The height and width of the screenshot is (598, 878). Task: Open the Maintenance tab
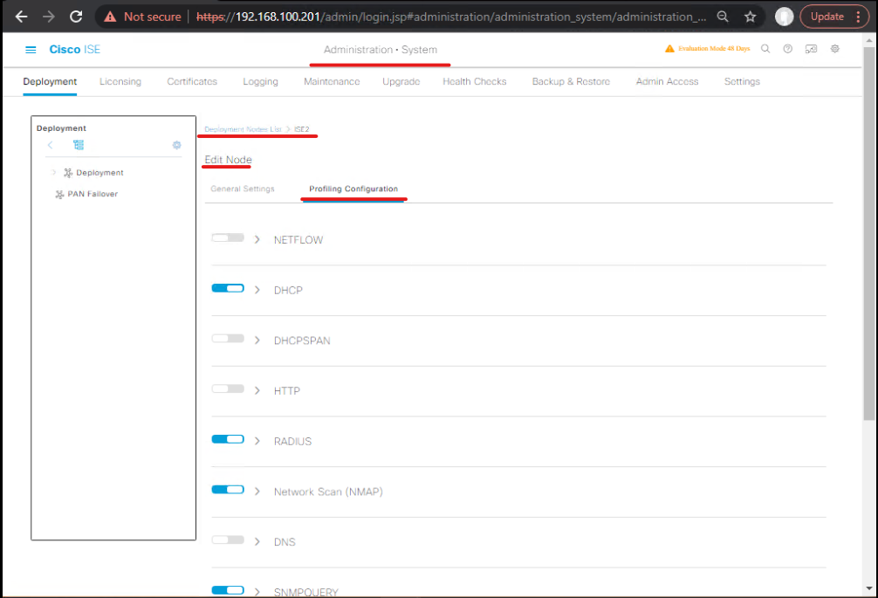[332, 82]
